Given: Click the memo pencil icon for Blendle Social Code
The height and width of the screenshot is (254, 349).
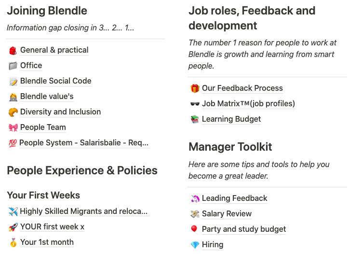Looking at the screenshot, I should pos(13,82).
